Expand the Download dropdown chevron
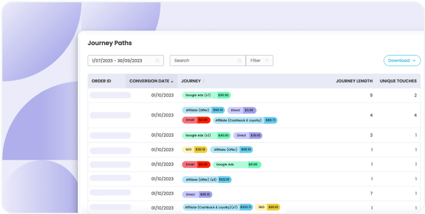Image resolution: width=425 pixels, height=214 pixels. 414,61
